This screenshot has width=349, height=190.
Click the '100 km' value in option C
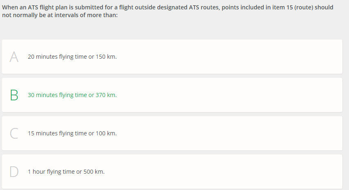(106, 133)
